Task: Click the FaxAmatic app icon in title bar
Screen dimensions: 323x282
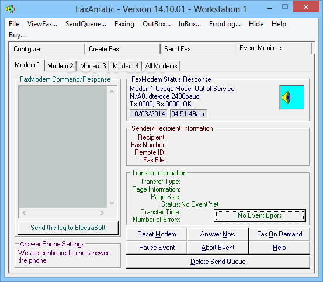Action: [x=11, y=9]
